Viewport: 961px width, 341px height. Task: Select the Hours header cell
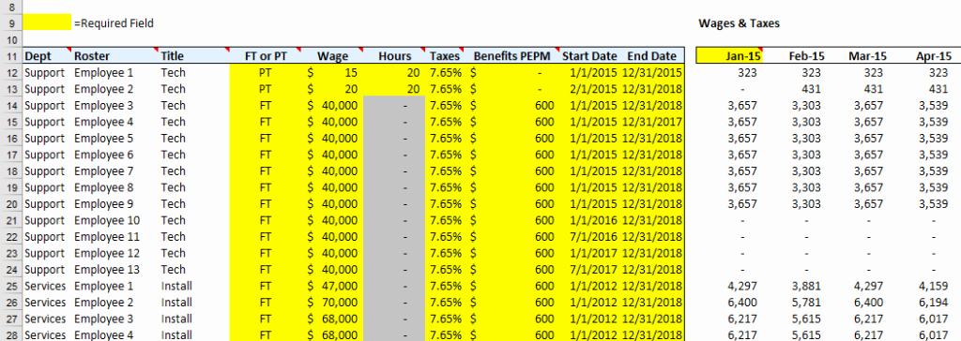(x=394, y=55)
